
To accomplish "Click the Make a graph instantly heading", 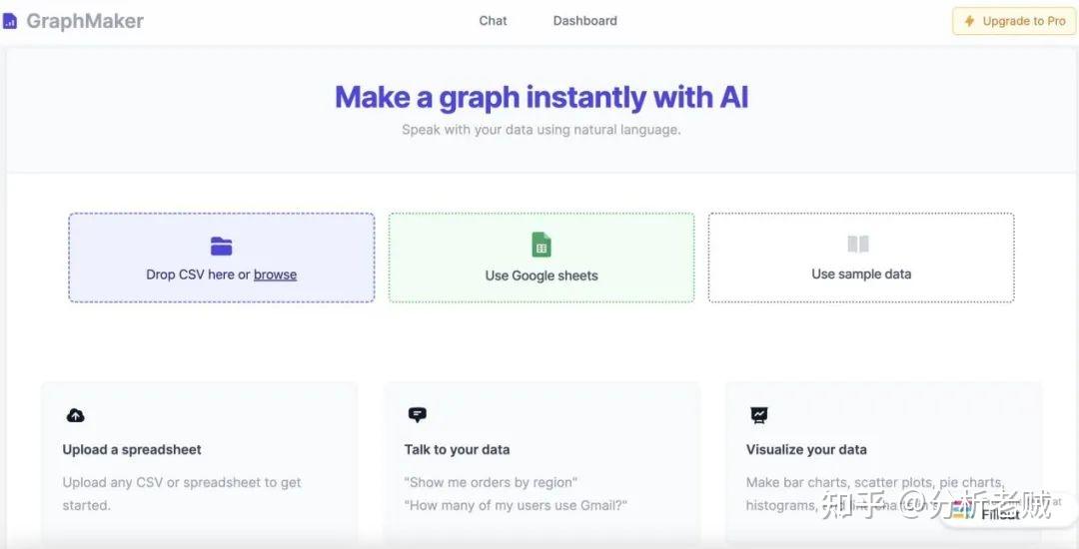I will point(541,97).
